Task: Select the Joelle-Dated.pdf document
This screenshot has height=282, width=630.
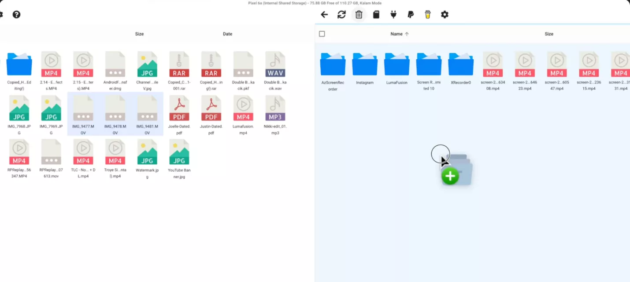Action: coord(179,116)
